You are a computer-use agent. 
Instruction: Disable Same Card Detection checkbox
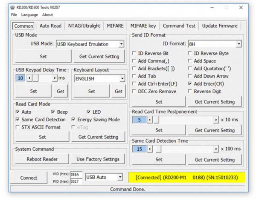click(17, 120)
